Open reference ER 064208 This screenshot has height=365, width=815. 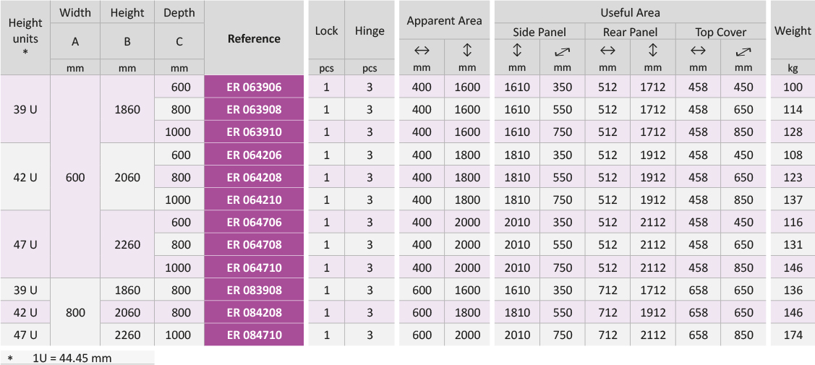tap(254, 177)
